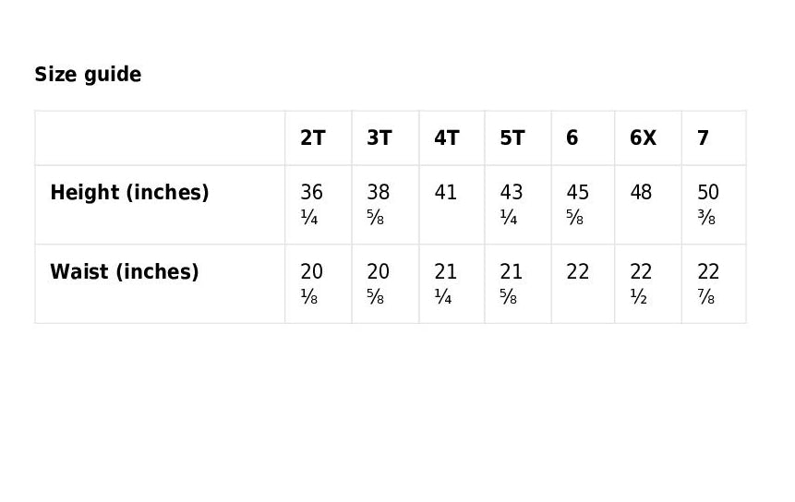Screen dimensions: 795x502
Task: Select the 2T size column header
Action: coord(313,138)
